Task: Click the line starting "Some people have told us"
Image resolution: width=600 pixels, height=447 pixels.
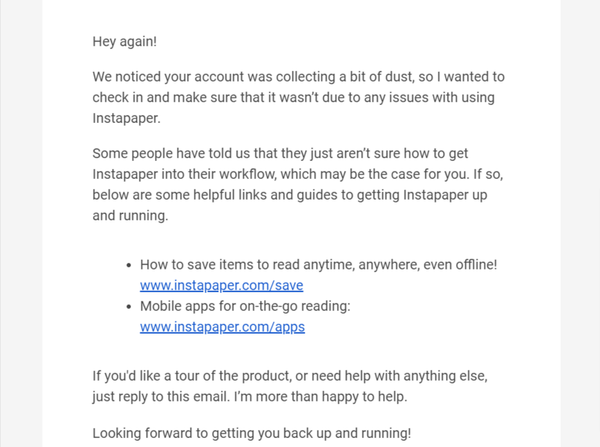Action: (x=280, y=153)
